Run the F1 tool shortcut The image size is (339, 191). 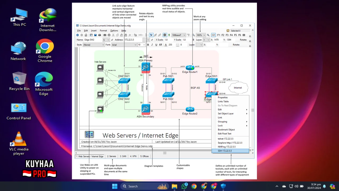point(219,35)
